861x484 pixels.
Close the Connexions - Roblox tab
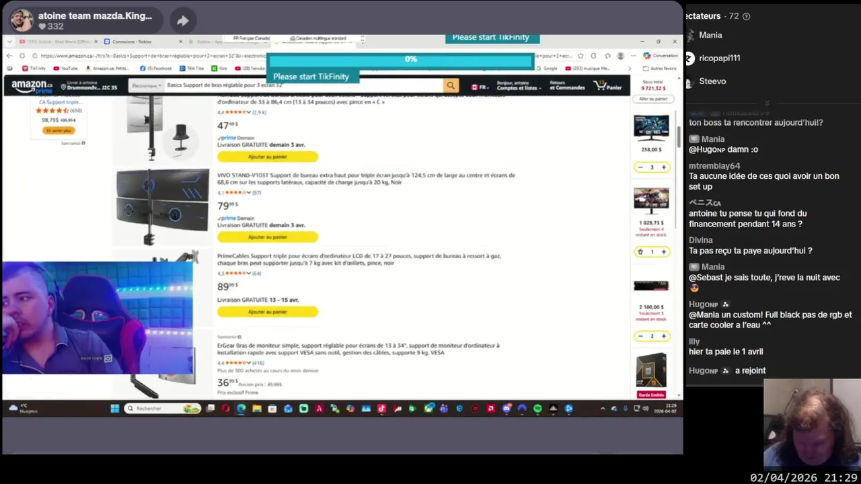click(x=180, y=42)
